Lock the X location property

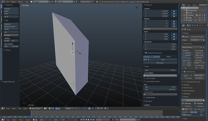174,11
